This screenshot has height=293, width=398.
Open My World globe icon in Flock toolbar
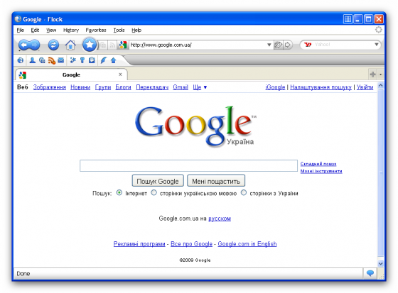click(21, 60)
